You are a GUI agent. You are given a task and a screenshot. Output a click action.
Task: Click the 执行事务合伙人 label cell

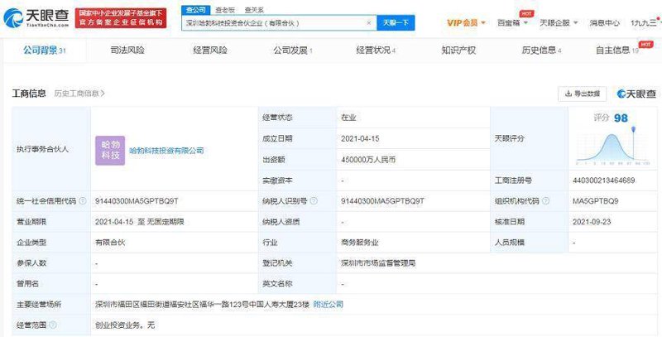51,149
